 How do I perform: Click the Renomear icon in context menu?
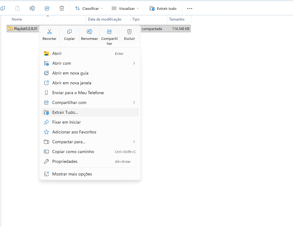point(89,32)
